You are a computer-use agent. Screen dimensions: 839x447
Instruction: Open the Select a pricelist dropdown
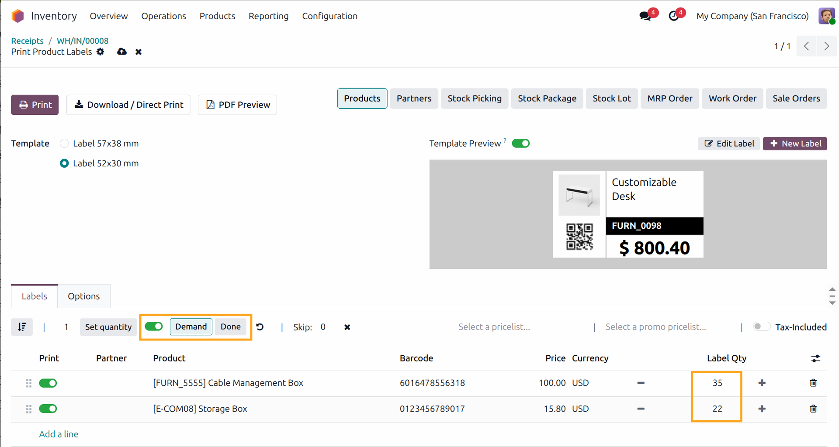pyautogui.click(x=494, y=327)
